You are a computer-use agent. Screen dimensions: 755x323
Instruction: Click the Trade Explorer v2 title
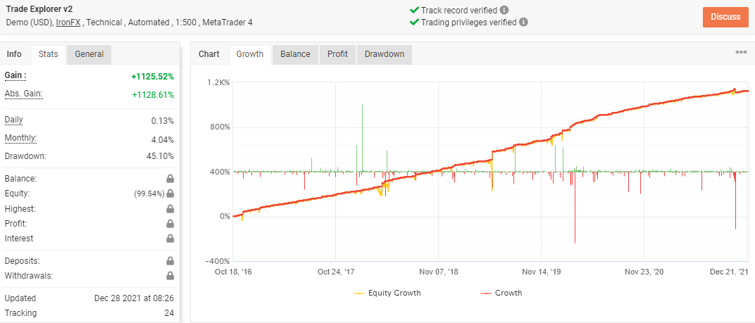pyautogui.click(x=39, y=9)
